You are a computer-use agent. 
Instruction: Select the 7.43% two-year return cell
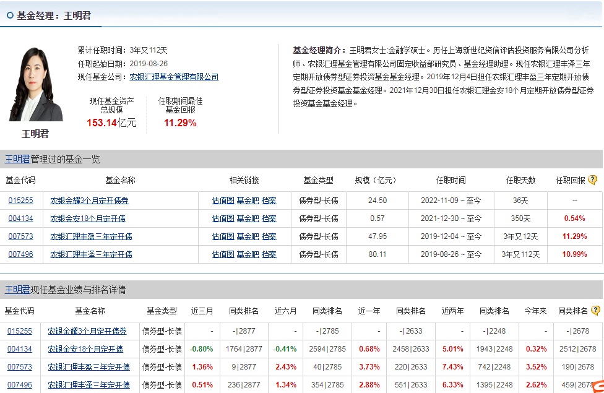point(453,367)
